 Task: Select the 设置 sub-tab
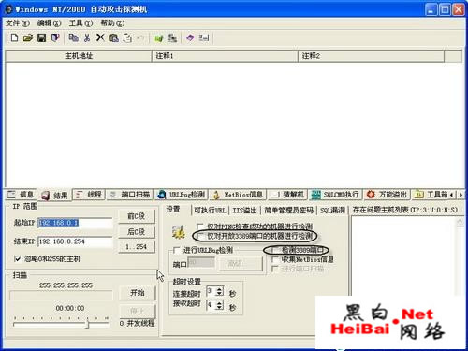[x=173, y=210]
